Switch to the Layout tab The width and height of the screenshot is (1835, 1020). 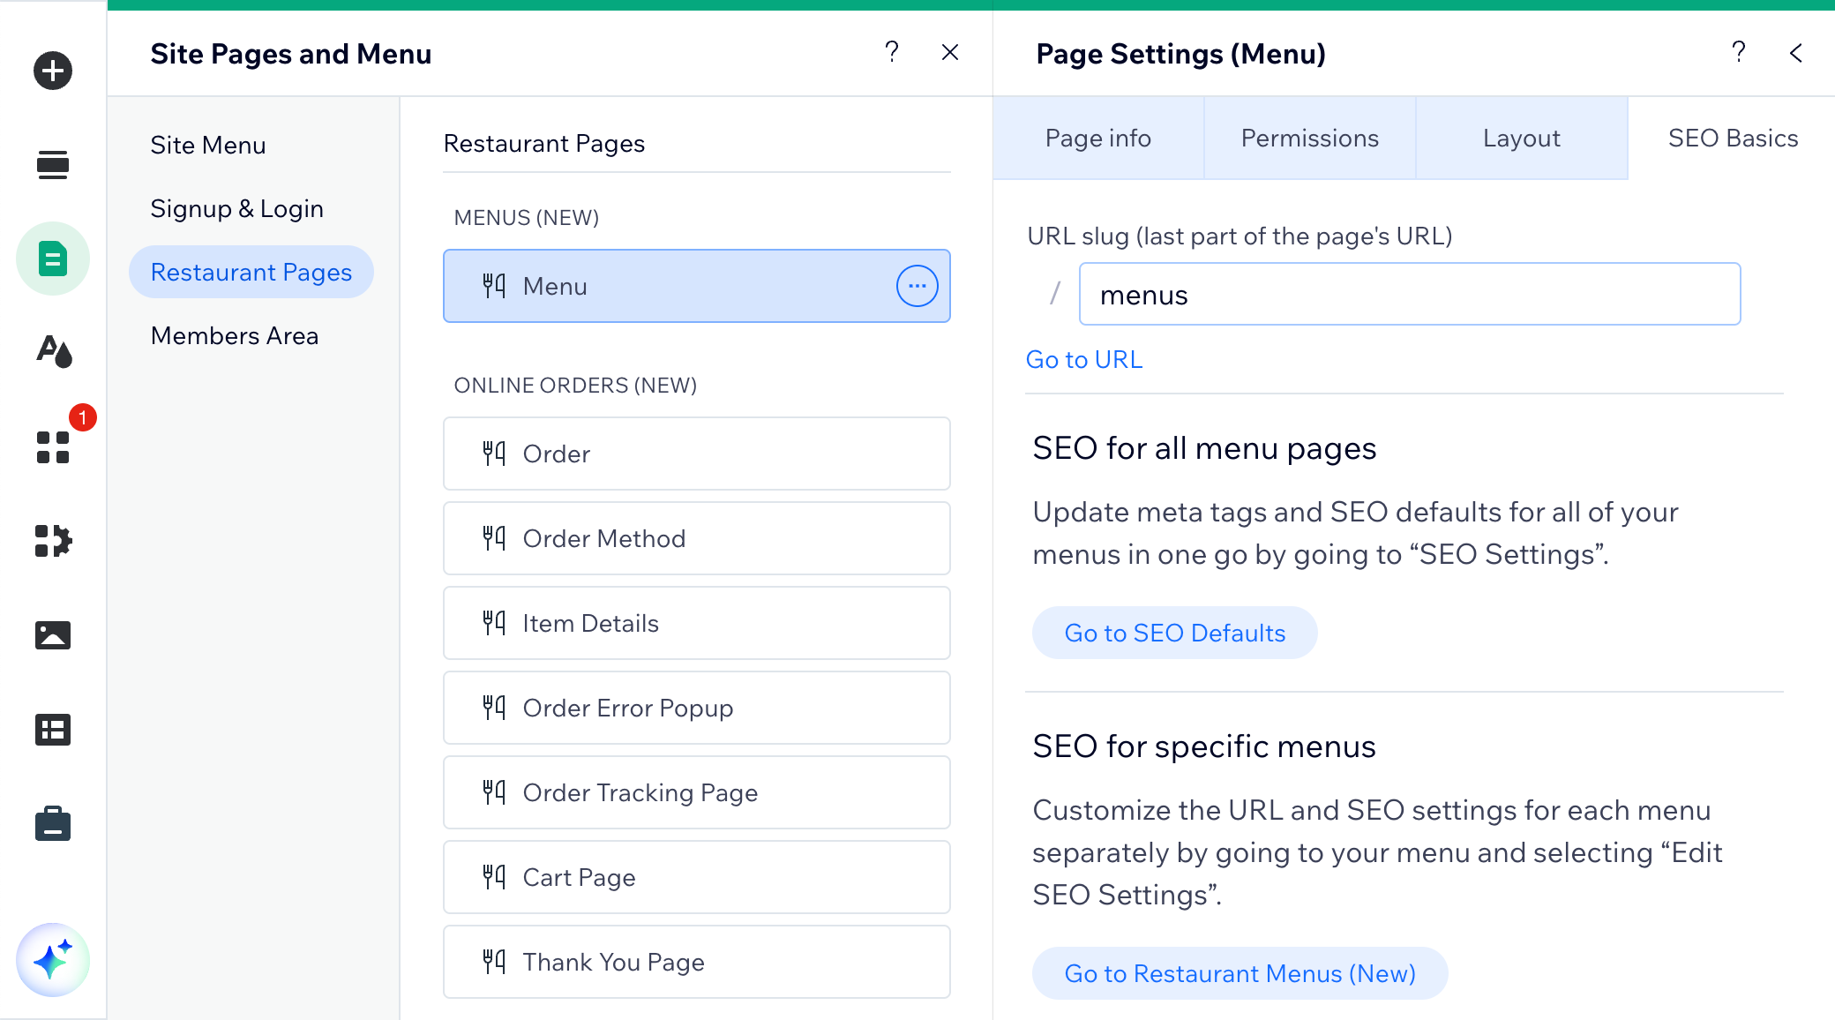[1521, 139]
